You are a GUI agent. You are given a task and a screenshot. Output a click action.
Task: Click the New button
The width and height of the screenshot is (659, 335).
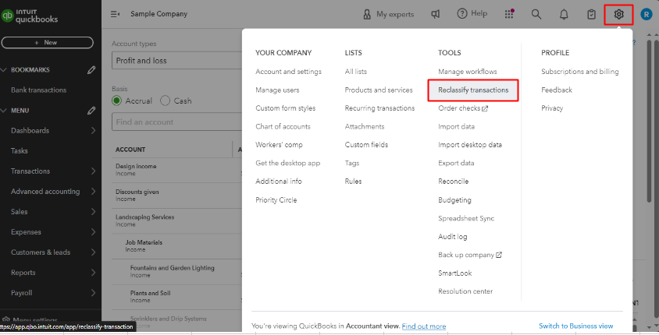coord(47,42)
